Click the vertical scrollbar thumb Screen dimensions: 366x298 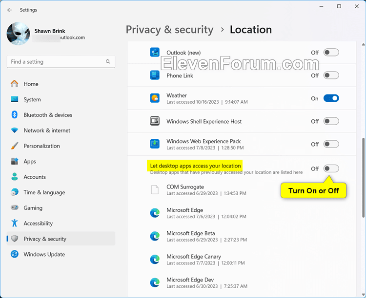[363, 178]
